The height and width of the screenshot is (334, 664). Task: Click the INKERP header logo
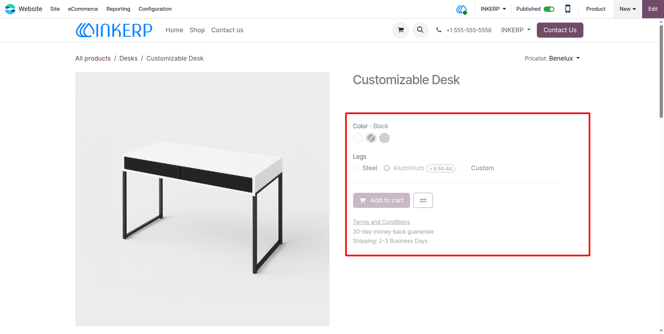point(114,30)
